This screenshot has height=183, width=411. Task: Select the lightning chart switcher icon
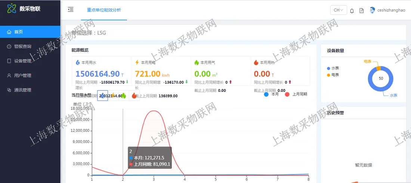coord(113,96)
